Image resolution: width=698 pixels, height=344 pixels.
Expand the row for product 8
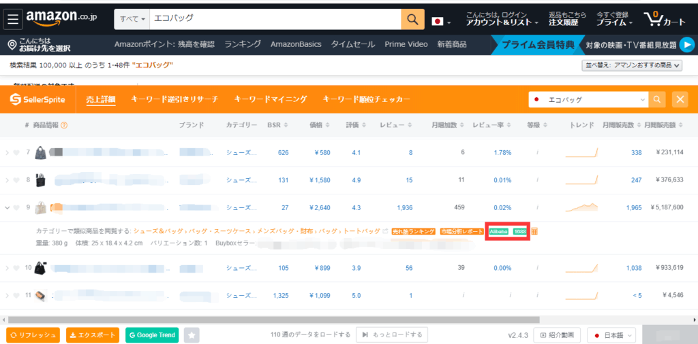(7, 180)
